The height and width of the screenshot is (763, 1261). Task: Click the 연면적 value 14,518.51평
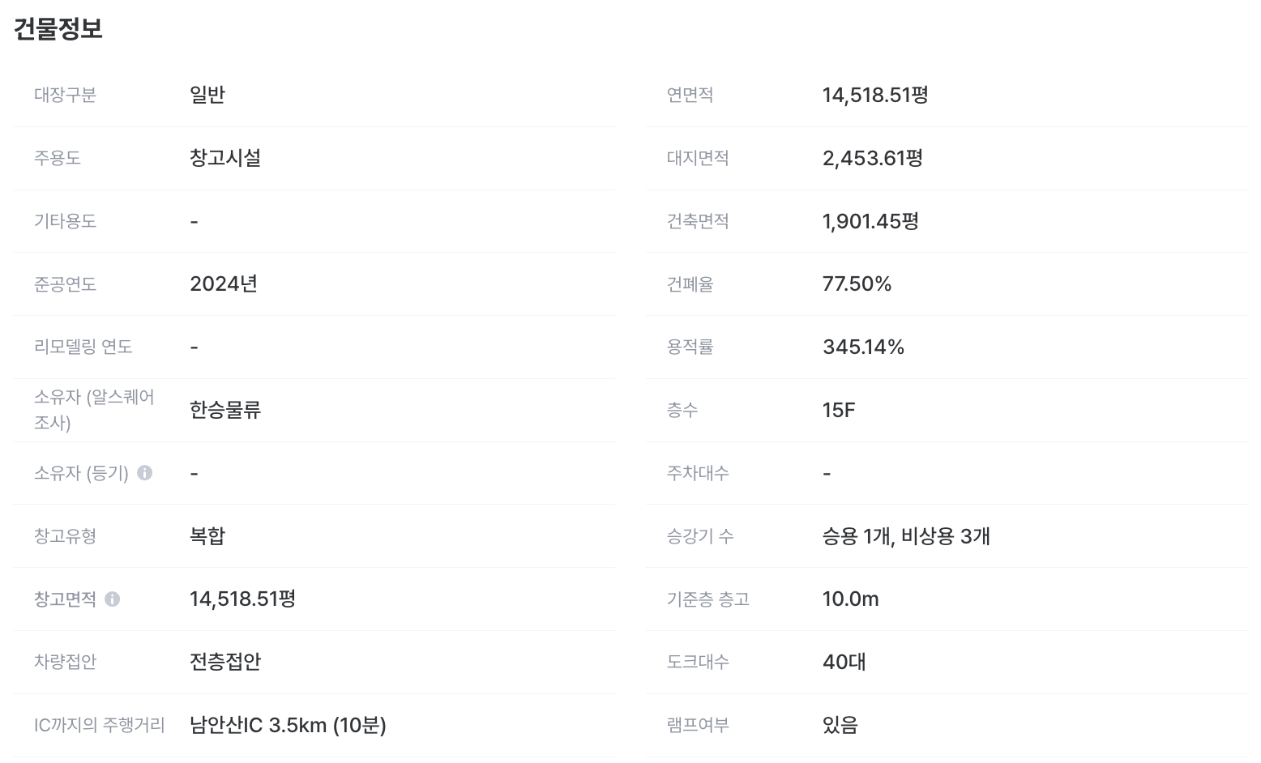875,95
